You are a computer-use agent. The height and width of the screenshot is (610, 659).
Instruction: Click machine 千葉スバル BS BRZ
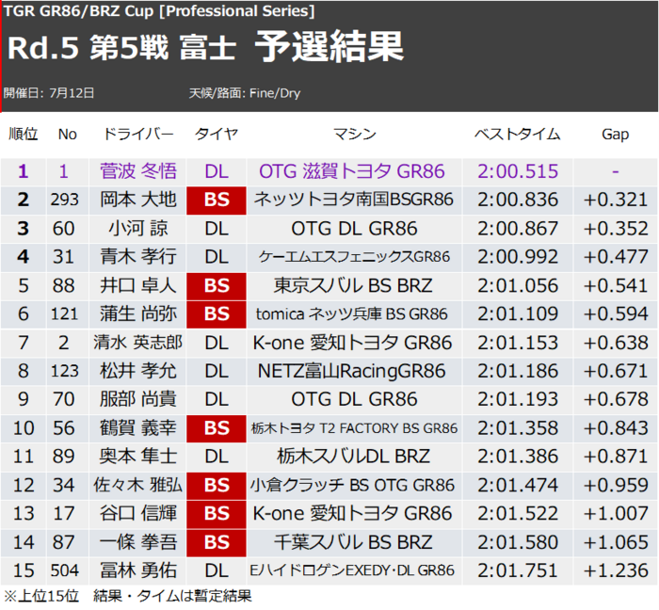[x=353, y=542]
